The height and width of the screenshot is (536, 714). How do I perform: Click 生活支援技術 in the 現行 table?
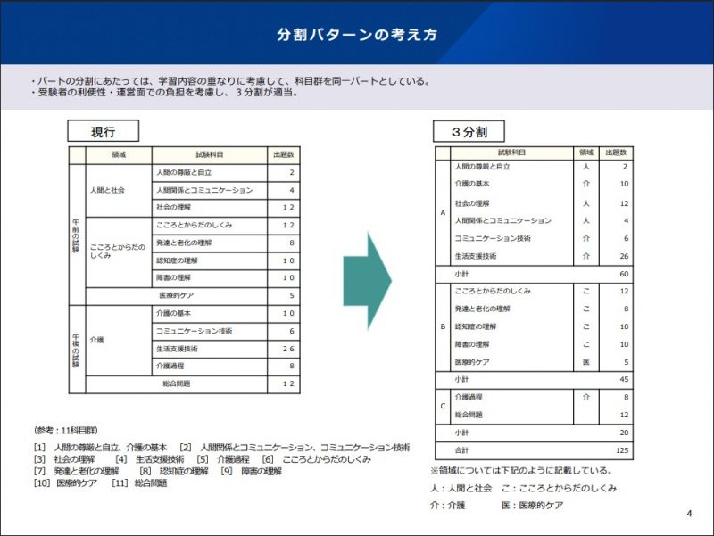[178, 349]
